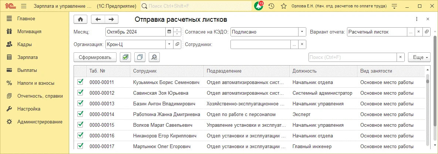Go back with the left arrow button
This screenshot has height=154, width=438.
tap(98, 19)
